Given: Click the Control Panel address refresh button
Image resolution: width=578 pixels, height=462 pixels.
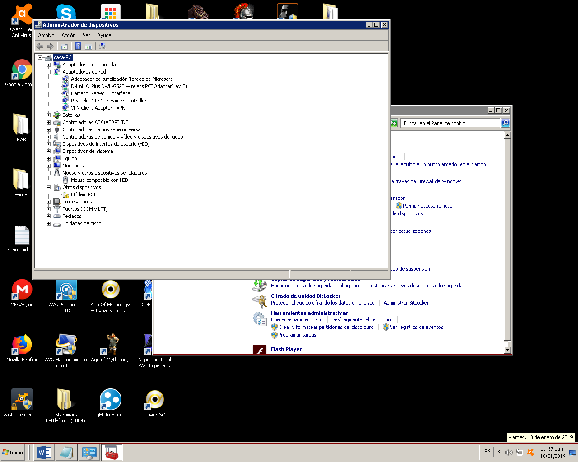Looking at the screenshot, I should tap(394, 123).
